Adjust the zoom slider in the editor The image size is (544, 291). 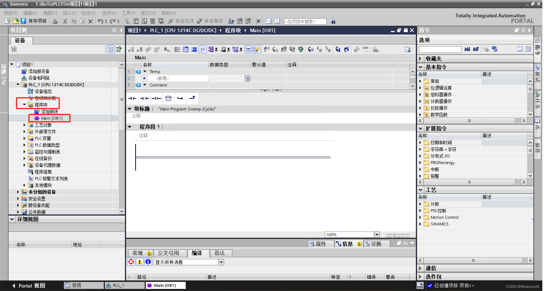(395, 235)
